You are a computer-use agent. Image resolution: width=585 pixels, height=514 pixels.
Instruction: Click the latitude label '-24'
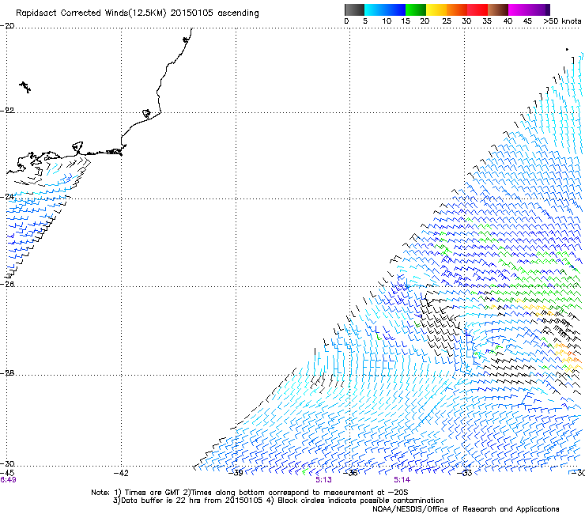(7, 196)
